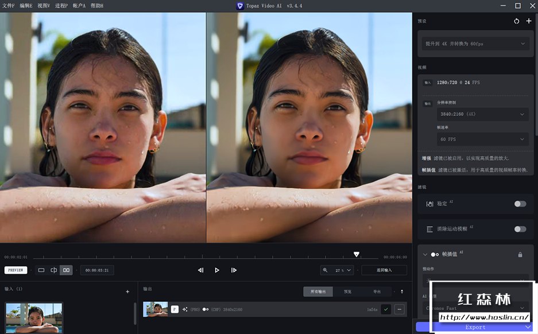This screenshot has height=334, width=538.
Task: Open the 文件F menu
Action: click(x=9, y=6)
